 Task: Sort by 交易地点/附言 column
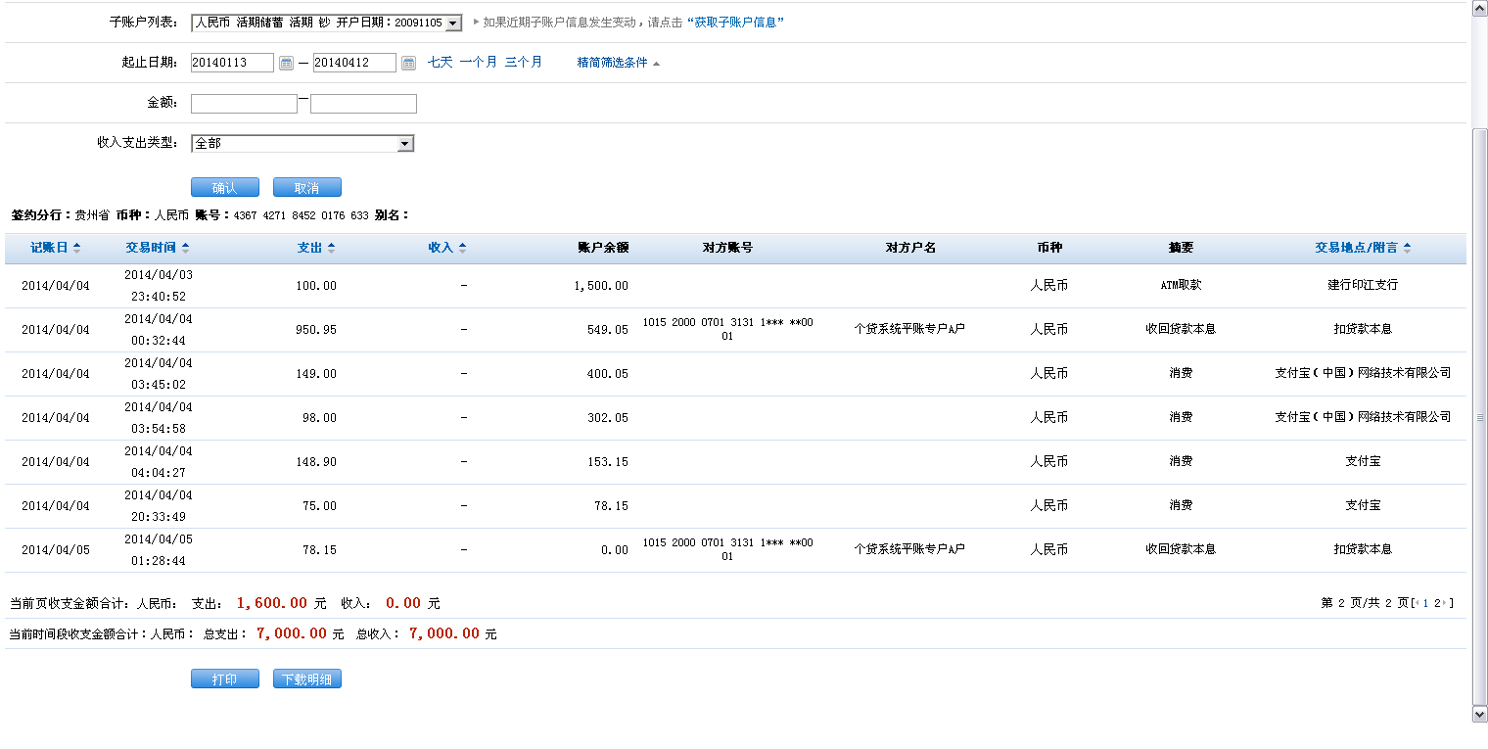1363,248
